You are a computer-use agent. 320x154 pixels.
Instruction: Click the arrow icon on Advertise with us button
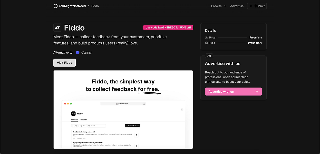pos(257,91)
